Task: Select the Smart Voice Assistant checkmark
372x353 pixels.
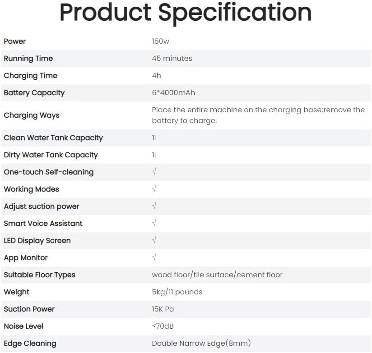Action: point(154,223)
